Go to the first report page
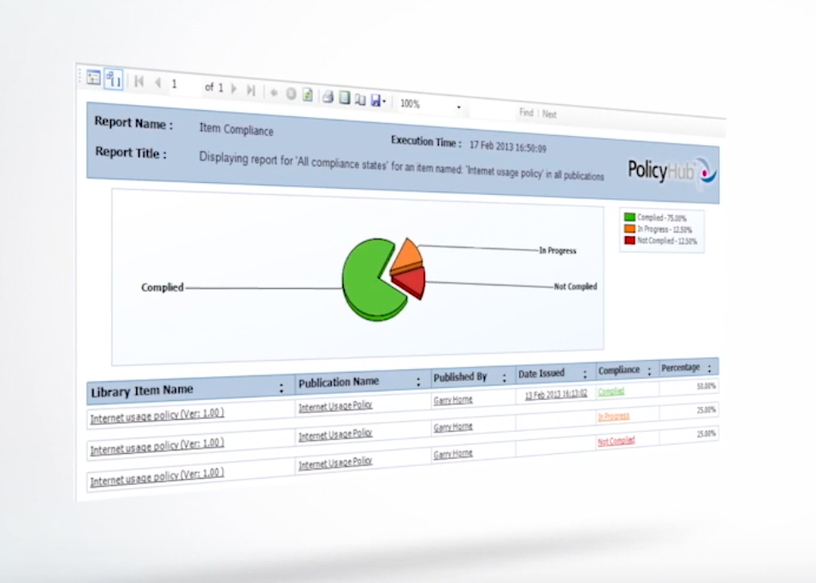The width and height of the screenshot is (816, 583). coord(139,81)
